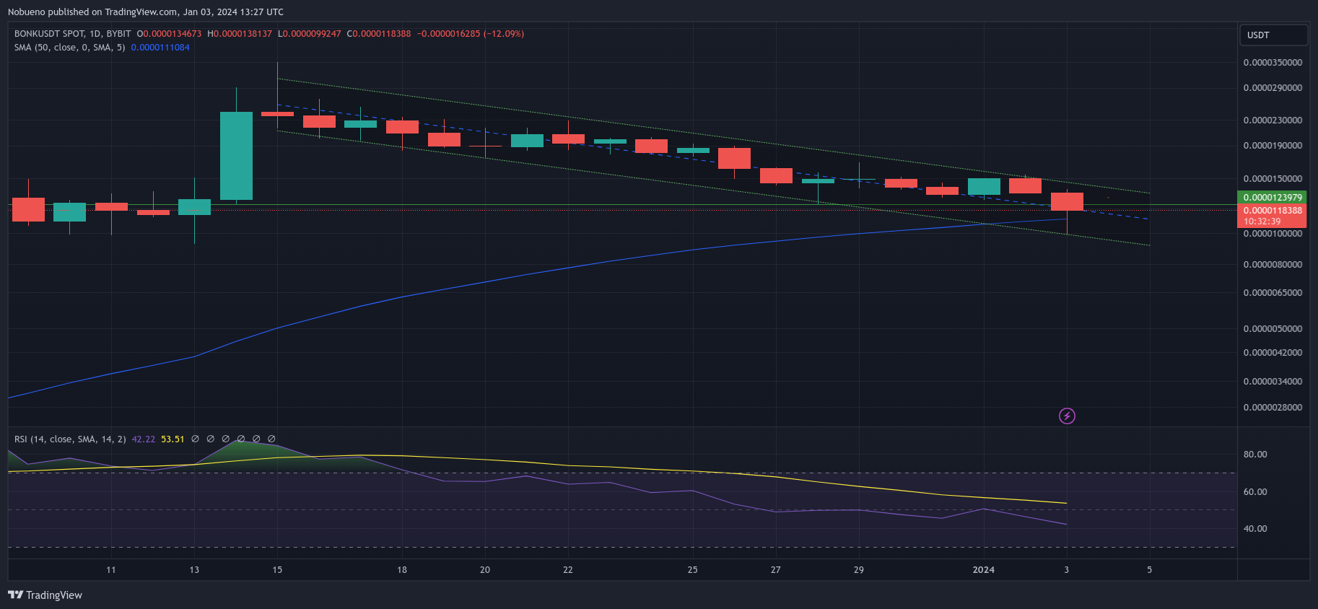Click RSI axis label 40.00
Image resolution: width=1318 pixels, height=609 pixels.
coord(1255,529)
